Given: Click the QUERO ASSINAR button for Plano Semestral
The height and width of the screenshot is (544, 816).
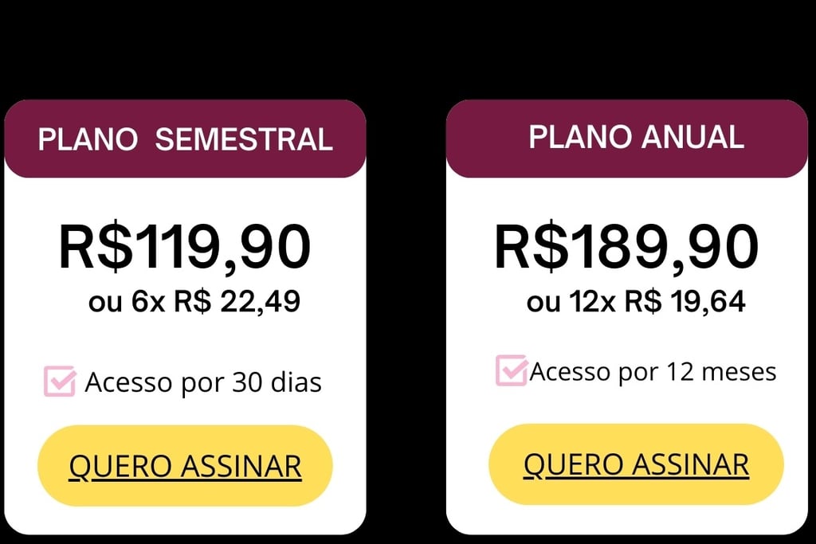Looking at the screenshot, I should 185,465.
